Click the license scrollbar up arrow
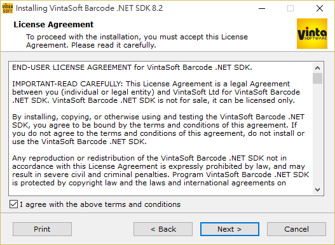The width and height of the screenshot is (335, 245). [x=317, y=68]
